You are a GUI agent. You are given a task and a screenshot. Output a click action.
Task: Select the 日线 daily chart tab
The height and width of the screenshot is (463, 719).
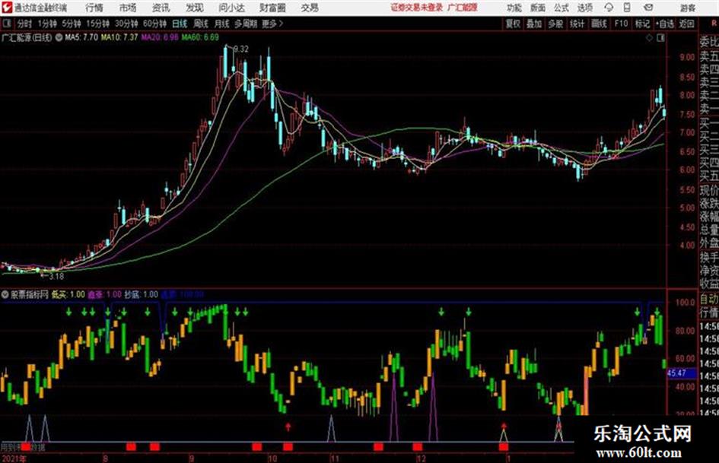[x=180, y=24]
